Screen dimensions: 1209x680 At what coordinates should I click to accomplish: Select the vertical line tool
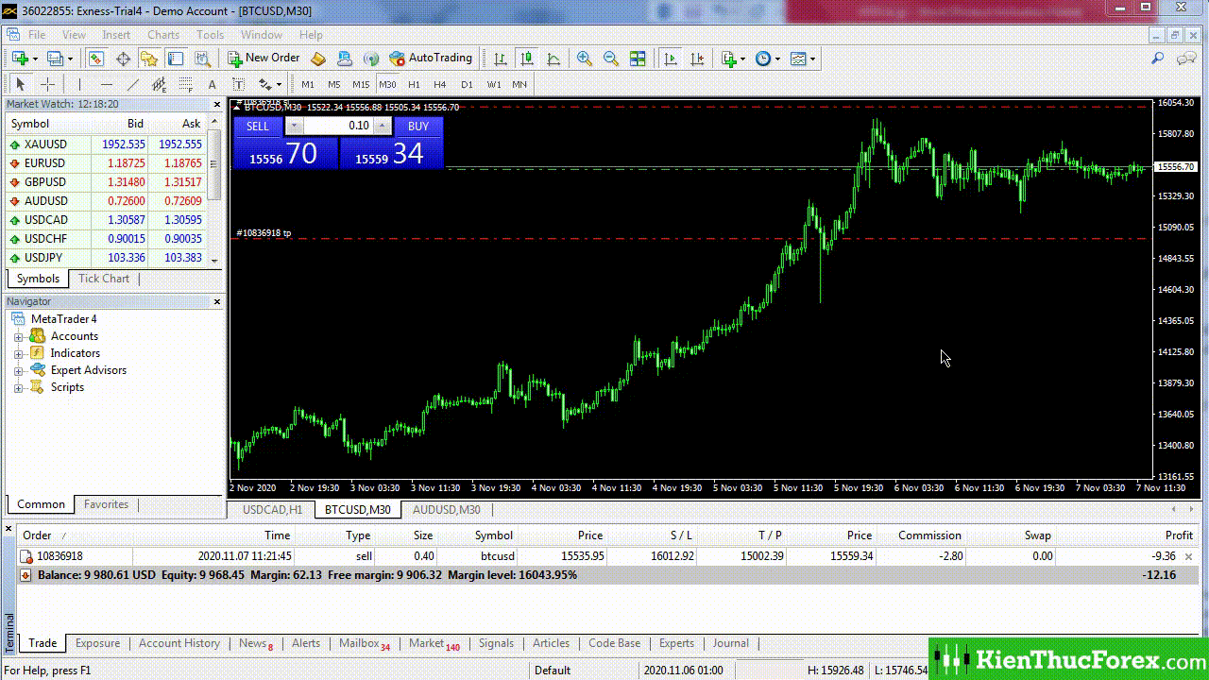coord(80,84)
